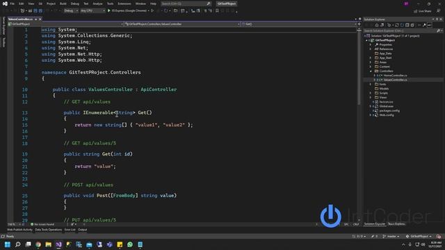Toggle auto-hide pin on Solution Explorer
The width and height of the screenshot is (445, 250).
pos(437,19)
